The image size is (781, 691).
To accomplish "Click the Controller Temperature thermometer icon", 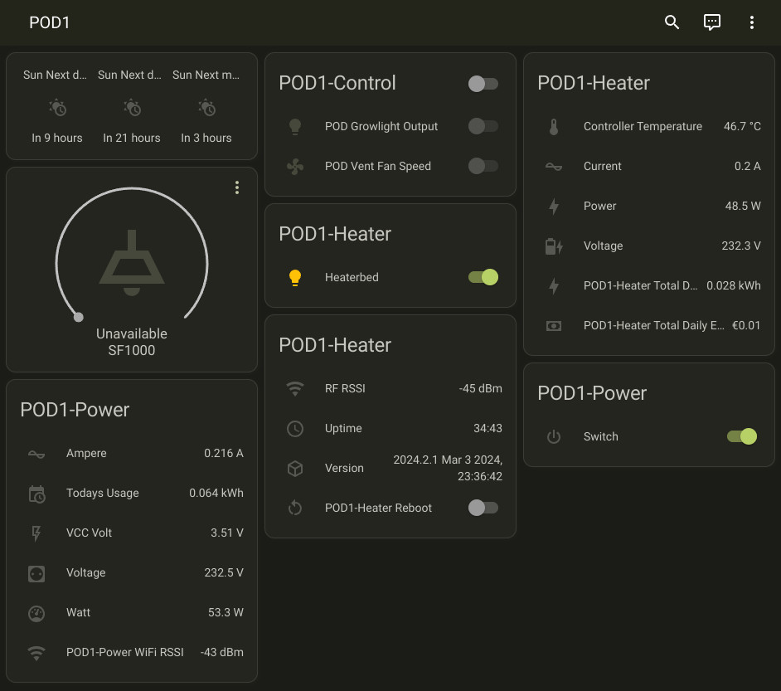I will (553, 127).
